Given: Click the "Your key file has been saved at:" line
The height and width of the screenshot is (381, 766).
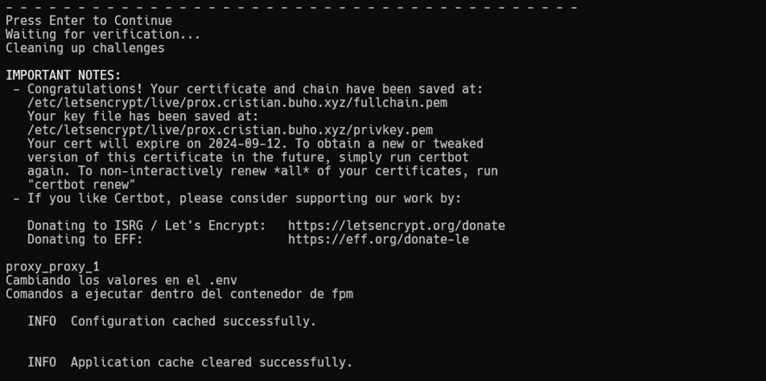Looking at the screenshot, I should point(143,117).
